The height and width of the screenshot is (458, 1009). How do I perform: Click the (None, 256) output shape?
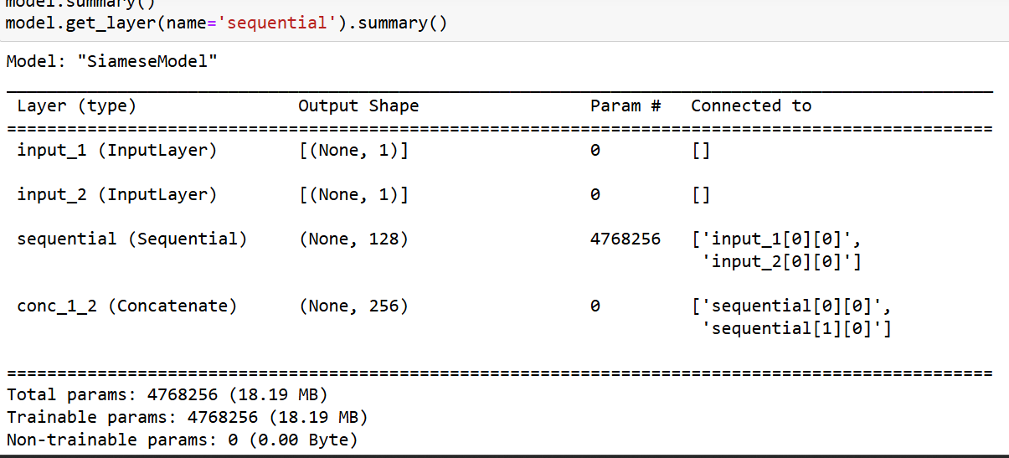pos(353,306)
